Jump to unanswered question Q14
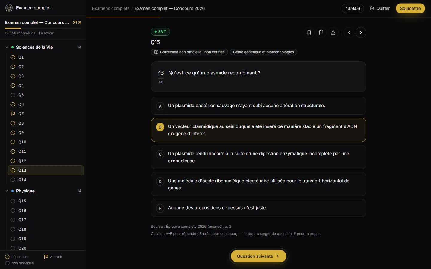This screenshot has width=431, height=269. click(45, 180)
